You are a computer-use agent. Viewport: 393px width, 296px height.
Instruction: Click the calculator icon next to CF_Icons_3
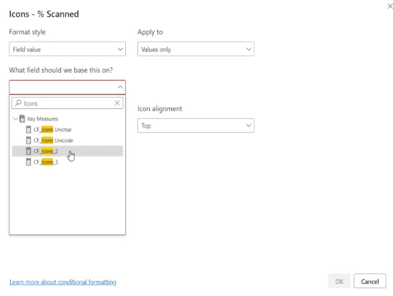coord(29,162)
